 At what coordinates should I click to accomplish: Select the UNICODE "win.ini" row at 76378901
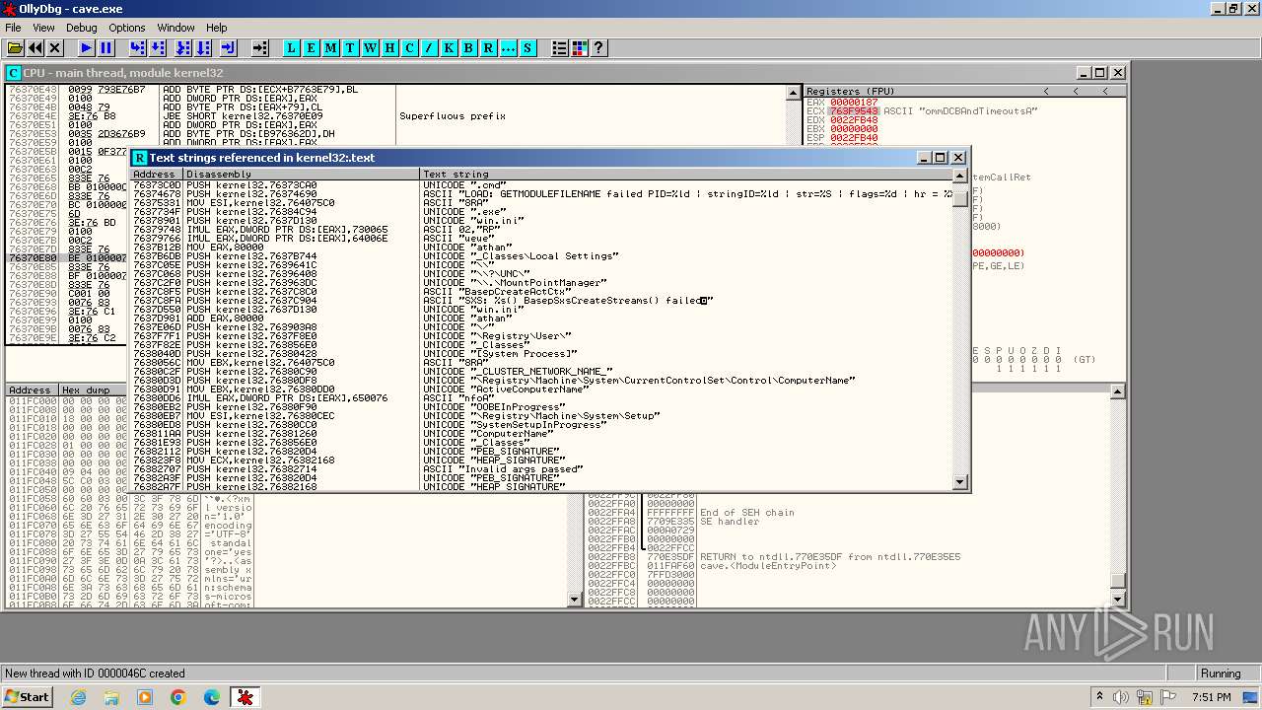pyautogui.click(x=542, y=221)
